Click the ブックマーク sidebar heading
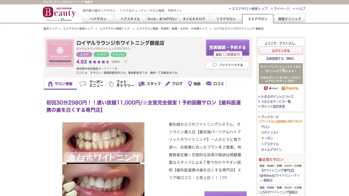This screenshot has width=349, height=196. pos(270,117)
